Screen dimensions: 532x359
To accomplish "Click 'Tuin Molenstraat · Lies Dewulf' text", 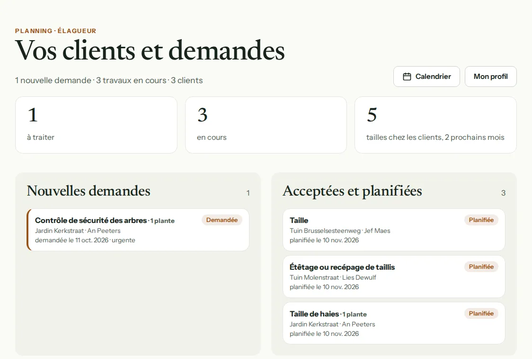I will click(x=333, y=277).
